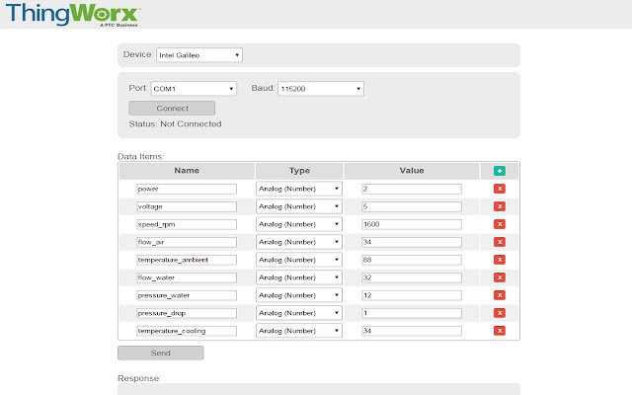Focus the flow_air name field

(x=187, y=242)
